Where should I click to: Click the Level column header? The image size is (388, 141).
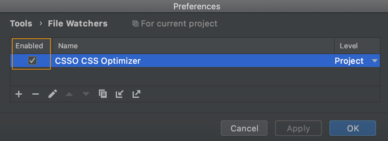tap(349, 46)
